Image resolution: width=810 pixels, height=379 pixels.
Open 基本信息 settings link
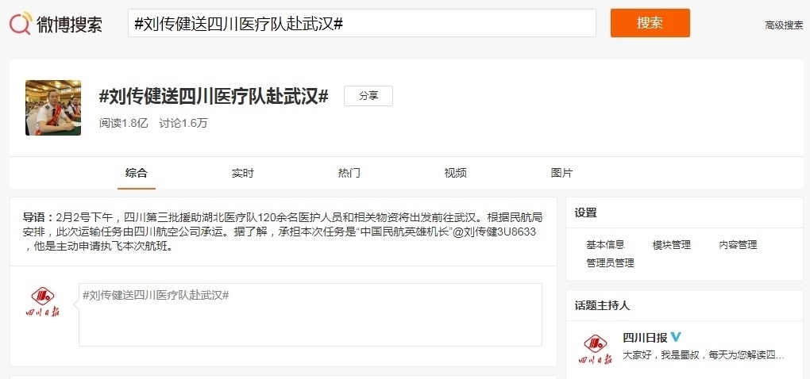(x=605, y=245)
